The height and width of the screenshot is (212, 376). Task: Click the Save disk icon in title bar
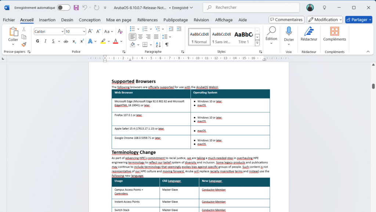point(76,8)
